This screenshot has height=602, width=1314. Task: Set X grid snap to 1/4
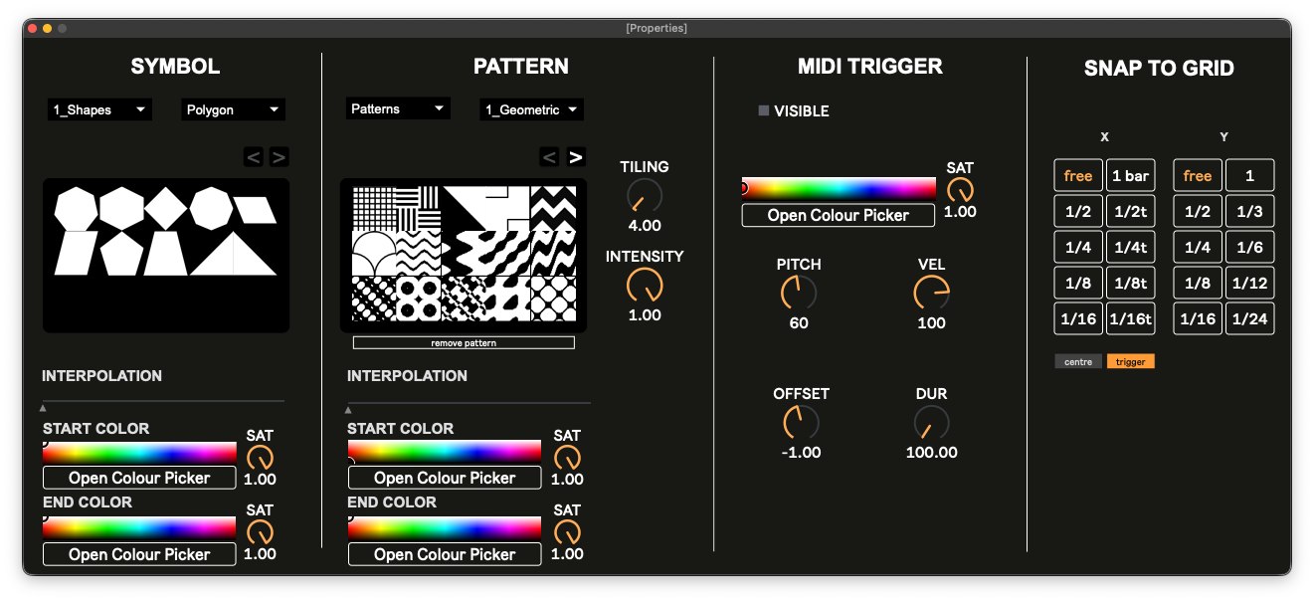coord(1078,248)
